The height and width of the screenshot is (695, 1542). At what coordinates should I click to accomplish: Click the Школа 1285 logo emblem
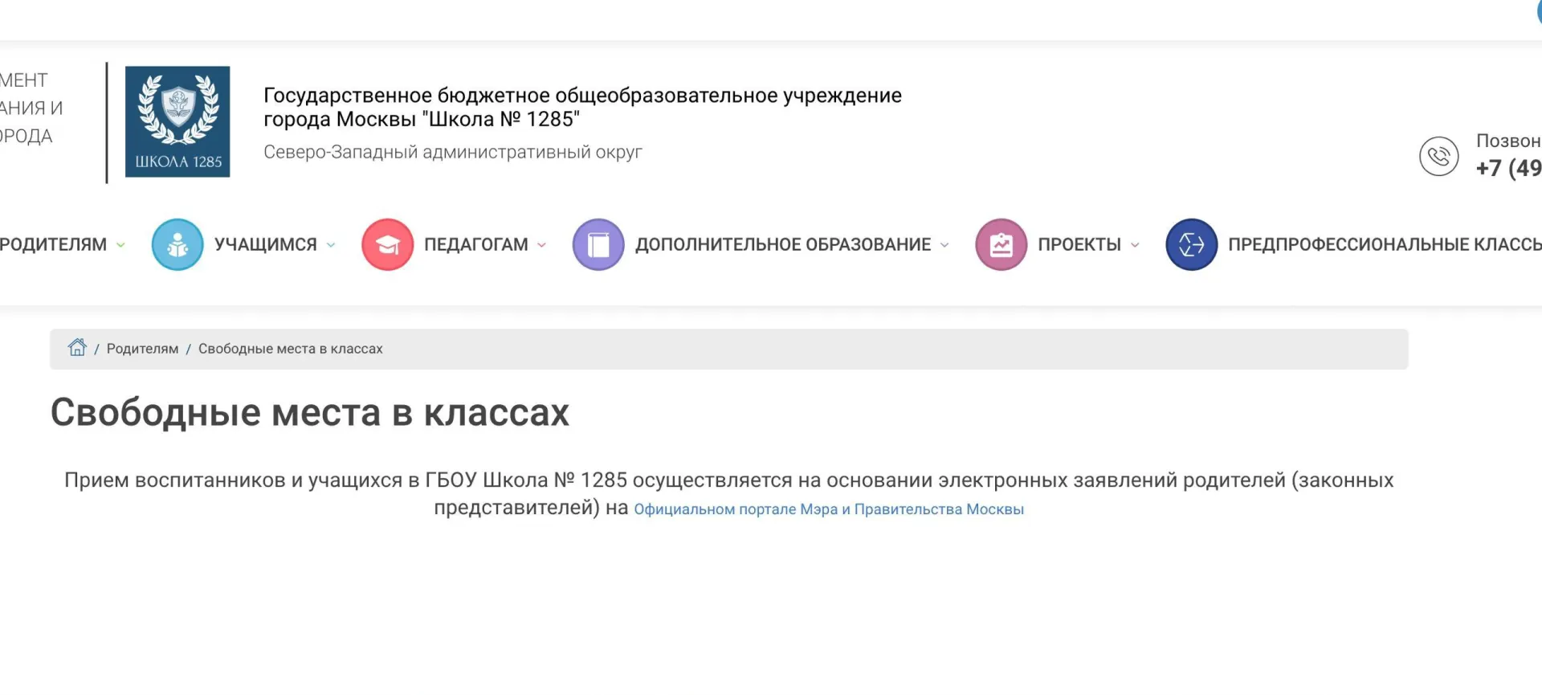(177, 121)
